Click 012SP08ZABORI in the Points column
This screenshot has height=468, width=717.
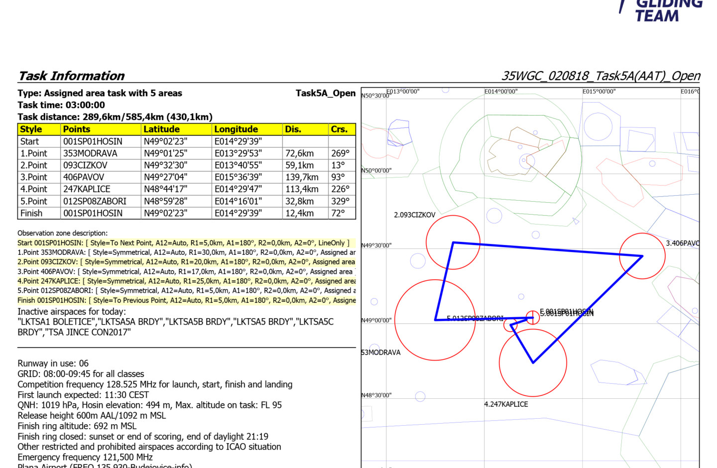[x=95, y=201]
